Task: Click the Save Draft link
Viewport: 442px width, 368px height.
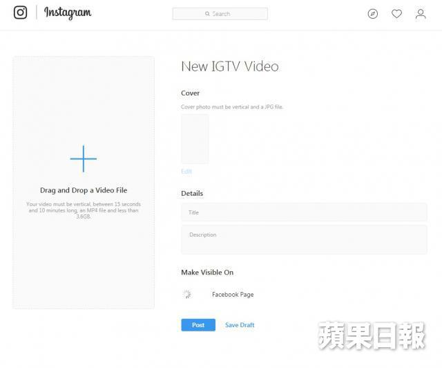Action: 240,325
